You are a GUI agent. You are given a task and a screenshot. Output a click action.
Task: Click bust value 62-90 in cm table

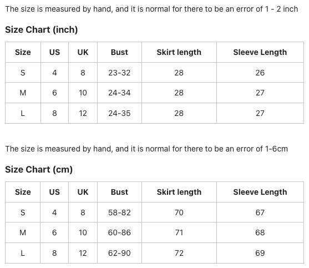point(119,253)
